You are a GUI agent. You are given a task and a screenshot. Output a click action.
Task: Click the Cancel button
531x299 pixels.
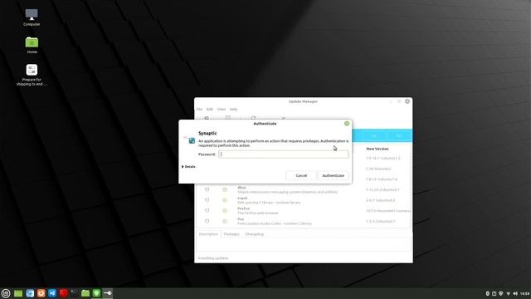point(301,175)
